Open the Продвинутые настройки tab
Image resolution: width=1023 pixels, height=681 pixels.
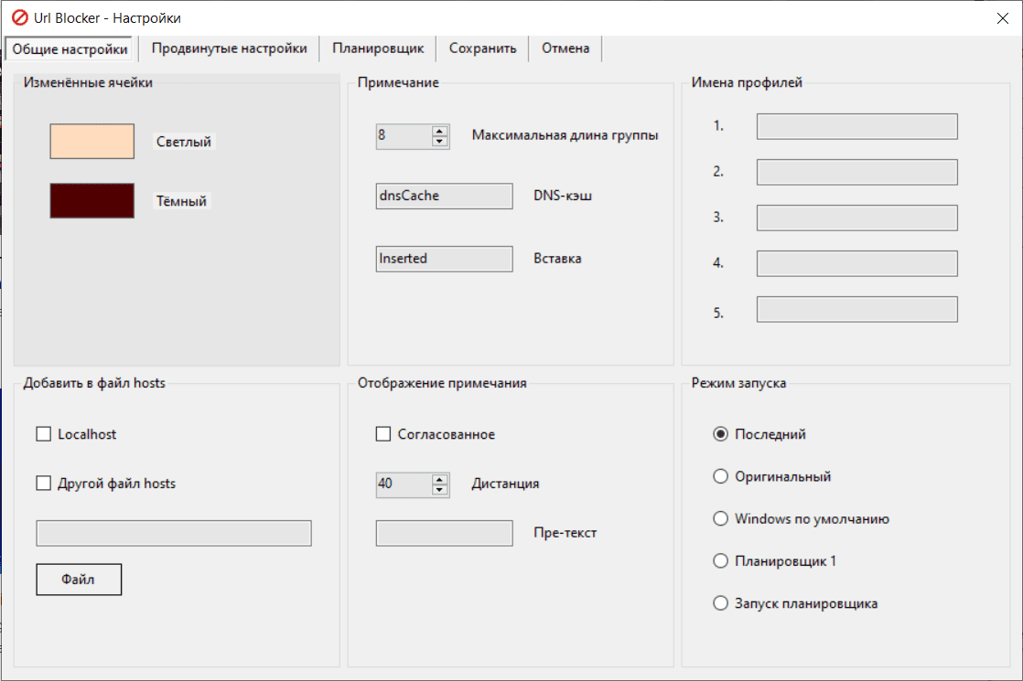click(229, 48)
